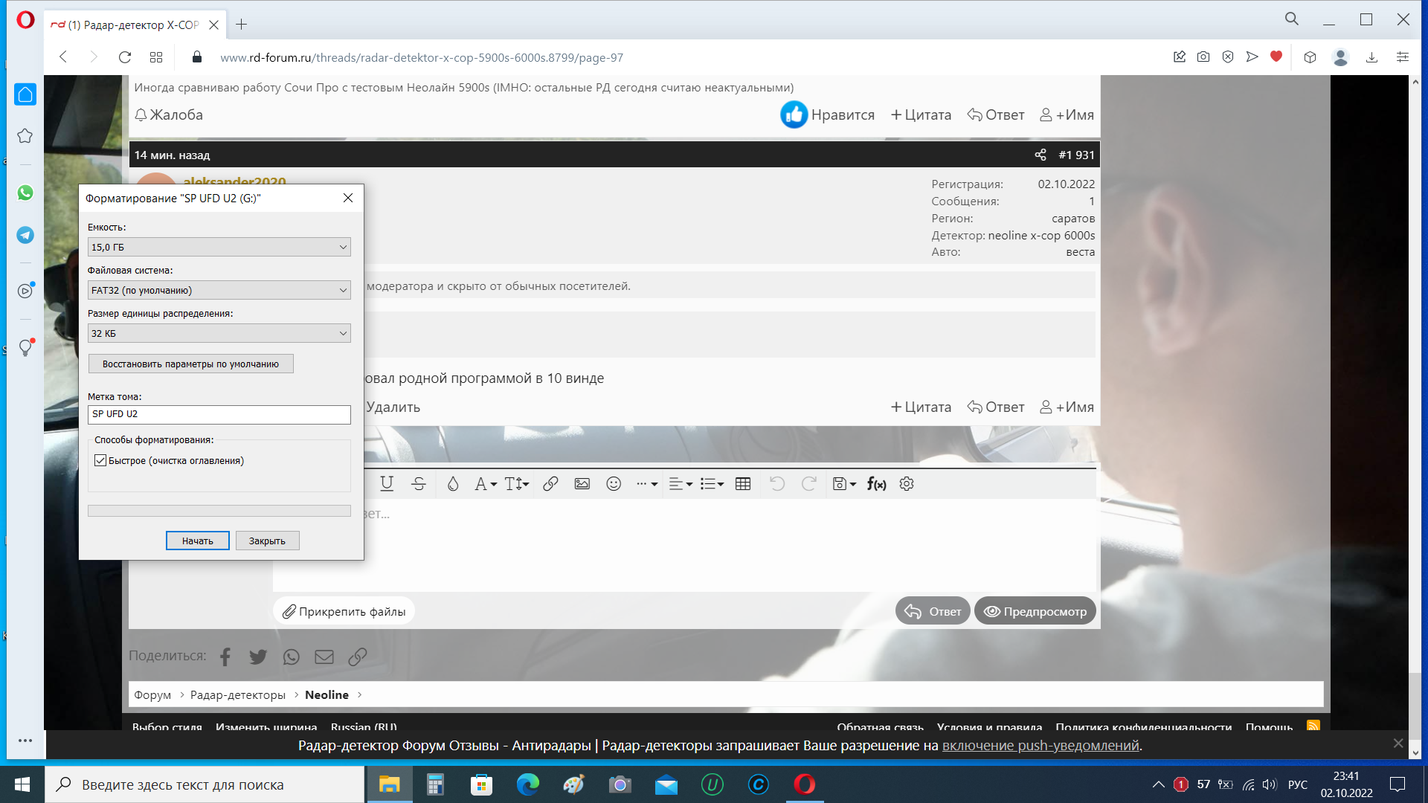This screenshot has width=1428, height=803.
Task: Expand allocation unit size 32 КБ dropdown
Action: tap(219, 333)
